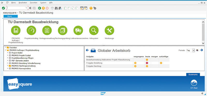Click the small user icon next to the Periode dropdown
The width and height of the screenshot is (207, 96).
(x=197, y=50)
